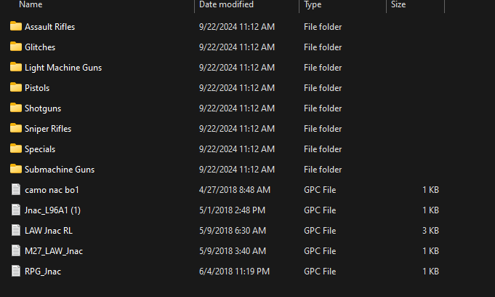495x297 pixels.
Task: Click the Assault Rifles folder icon
Action: coord(16,27)
